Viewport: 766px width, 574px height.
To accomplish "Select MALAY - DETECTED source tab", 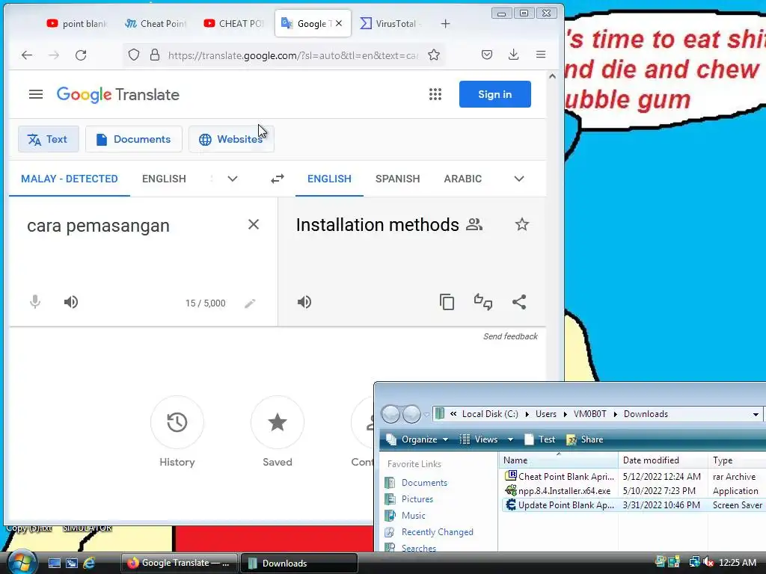I will pyautogui.click(x=70, y=179).
